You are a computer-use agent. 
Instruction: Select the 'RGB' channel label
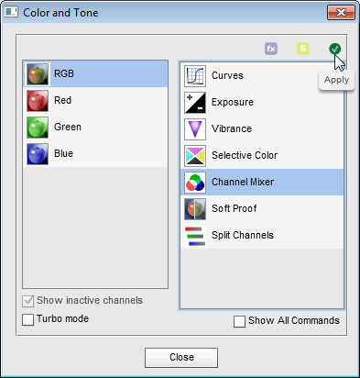tap(64, 73)
